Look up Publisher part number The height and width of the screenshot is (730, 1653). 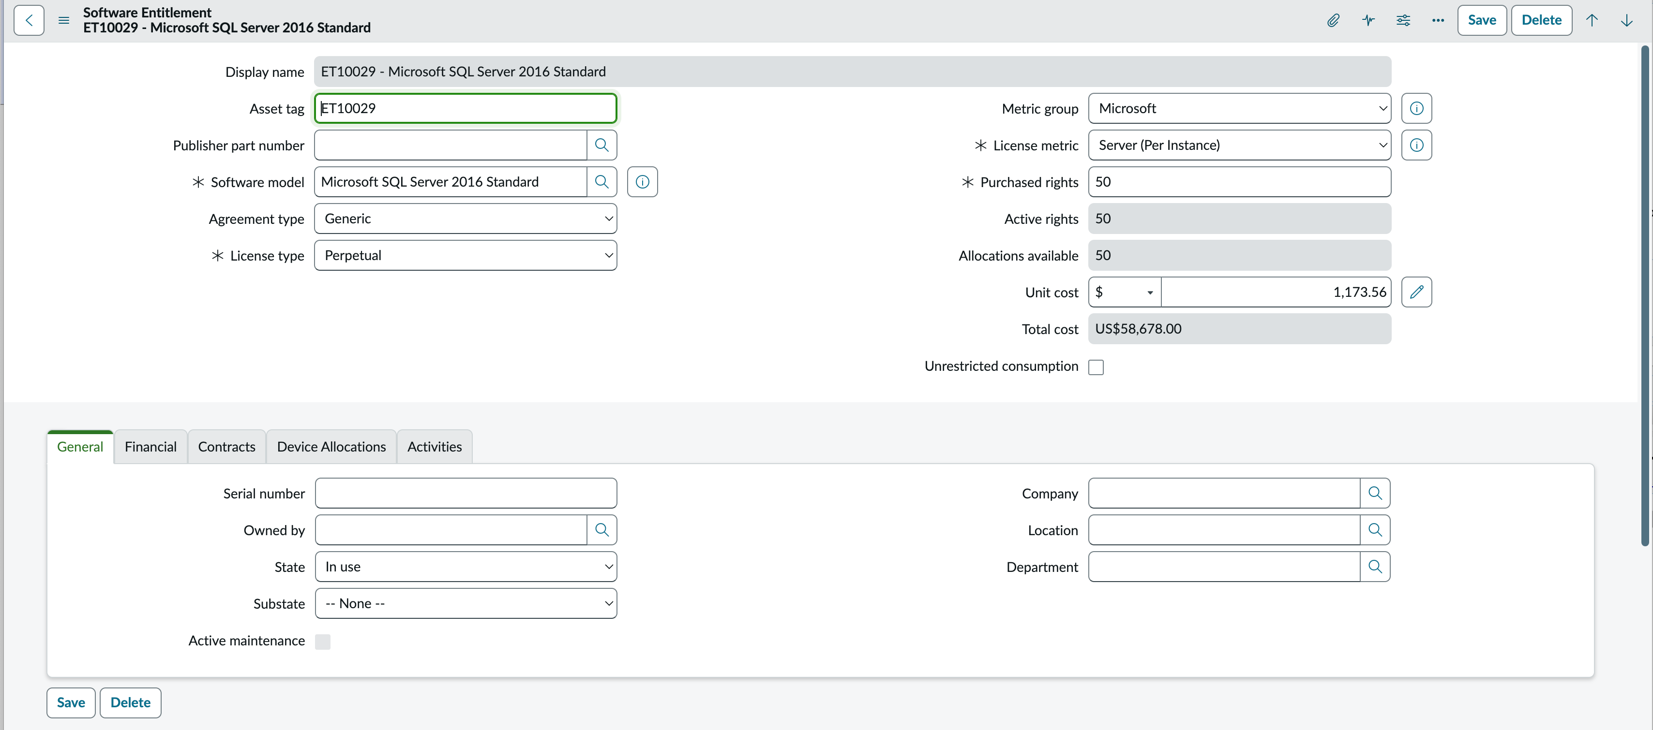tap(601, 145)
